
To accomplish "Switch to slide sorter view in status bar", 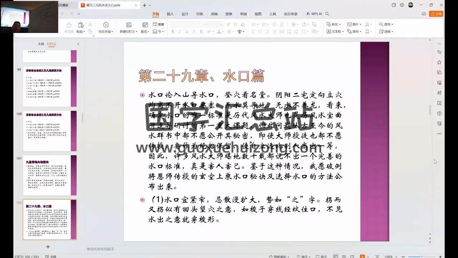I will click(x=344, y=257).
